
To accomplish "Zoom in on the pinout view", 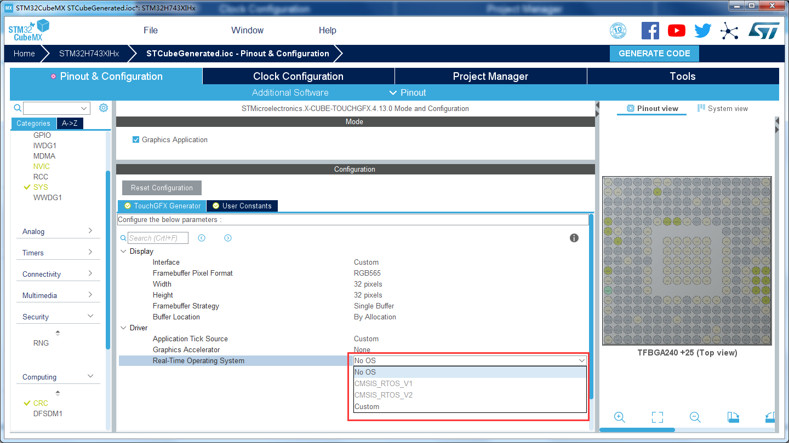I will coord(620,417).
